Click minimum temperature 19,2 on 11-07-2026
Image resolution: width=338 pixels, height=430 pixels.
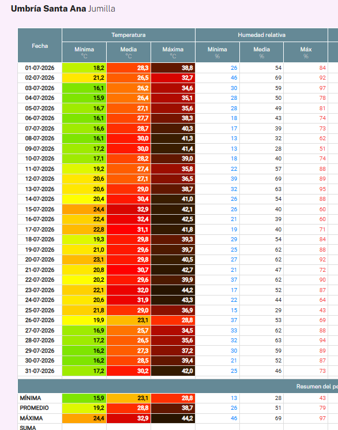tap(84, 169)
